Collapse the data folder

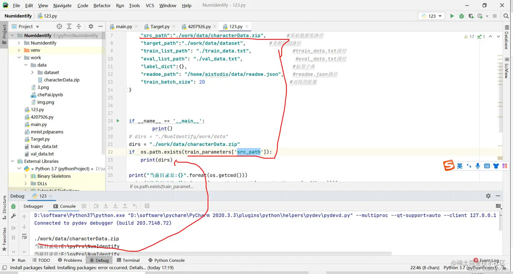click(26, 65)
